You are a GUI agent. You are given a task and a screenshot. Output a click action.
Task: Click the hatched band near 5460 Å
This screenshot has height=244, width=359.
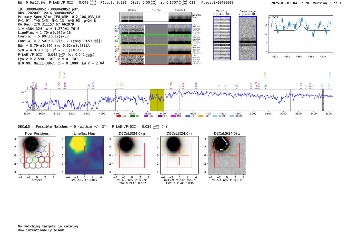pyautogui.click(x=323, y=100)
